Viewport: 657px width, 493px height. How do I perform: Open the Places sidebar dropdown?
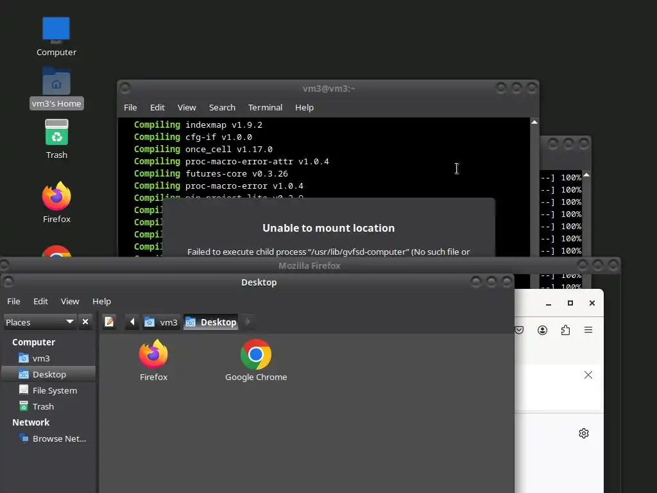click(x=40, y=322)
